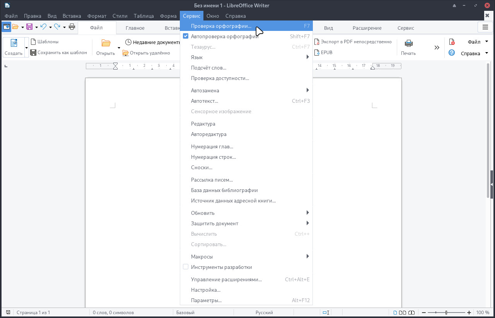The width and height of the screenshot is (495, 318).
Task: Select multiple-page view icon
Action: tap(403, 313)
